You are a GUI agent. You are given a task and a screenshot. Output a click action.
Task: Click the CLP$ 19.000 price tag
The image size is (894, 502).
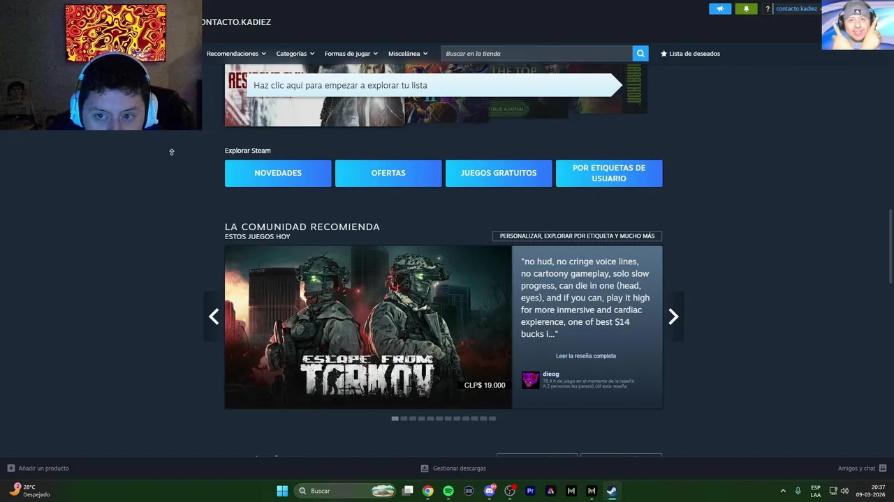pos(485,385)
